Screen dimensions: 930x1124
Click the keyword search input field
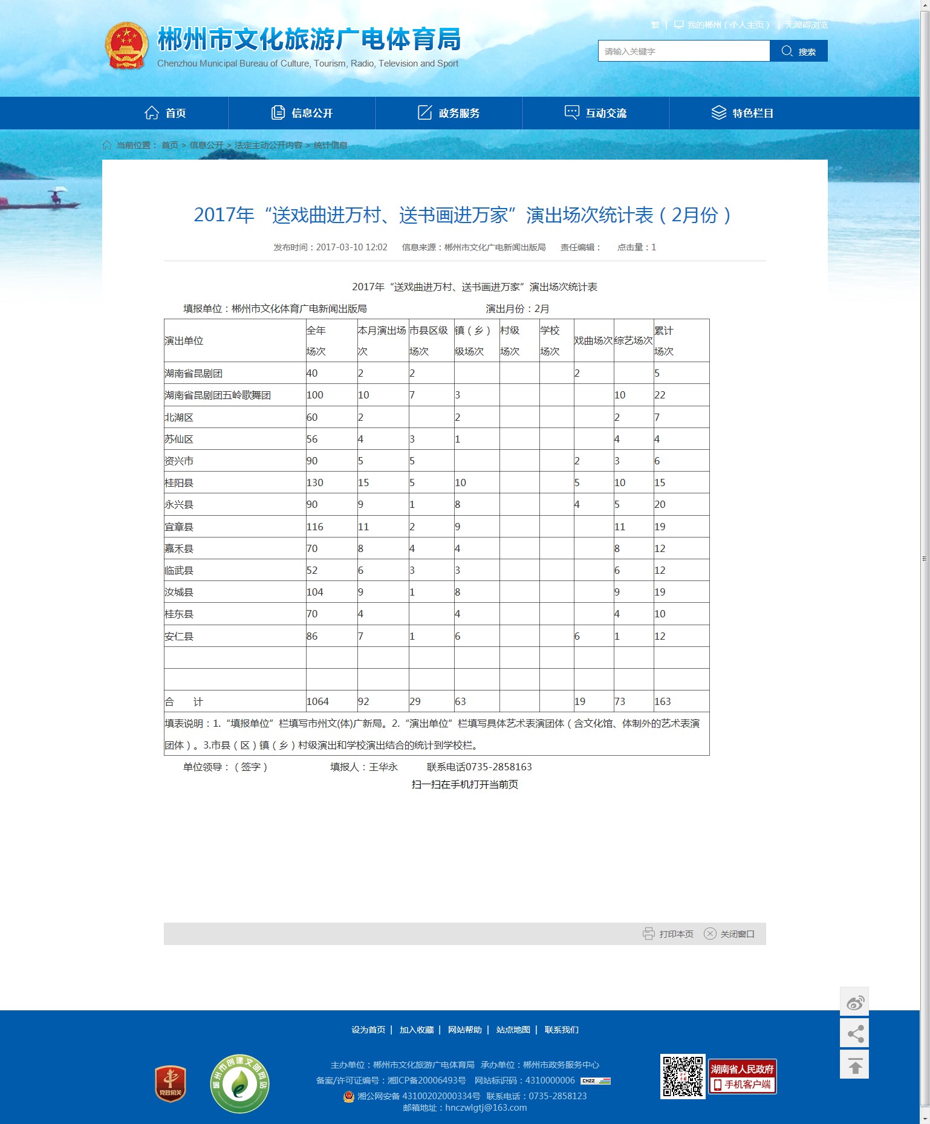point(683,51)
